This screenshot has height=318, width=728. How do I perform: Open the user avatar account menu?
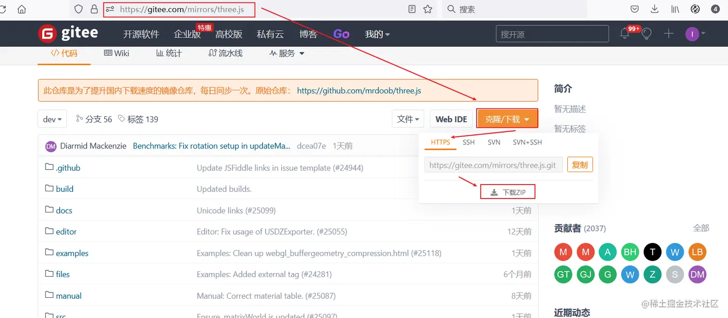[x=696, y=34]
